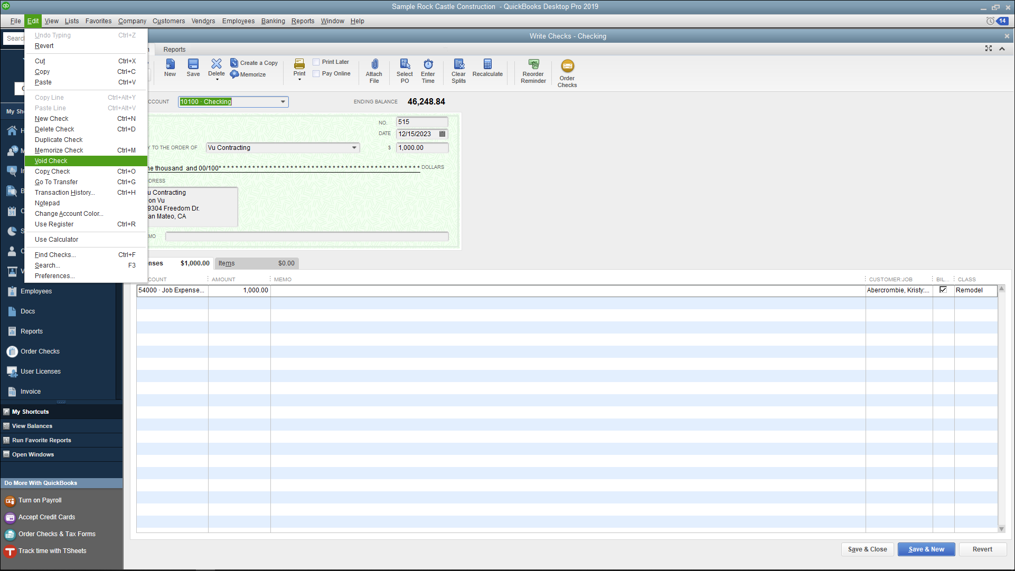
Task: Choose Copy Check from Edit menu
Action: [86, 172]
